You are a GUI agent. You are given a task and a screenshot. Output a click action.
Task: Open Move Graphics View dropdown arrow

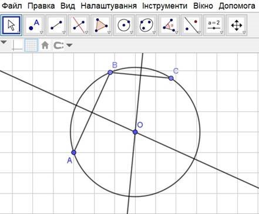(244, 32)
